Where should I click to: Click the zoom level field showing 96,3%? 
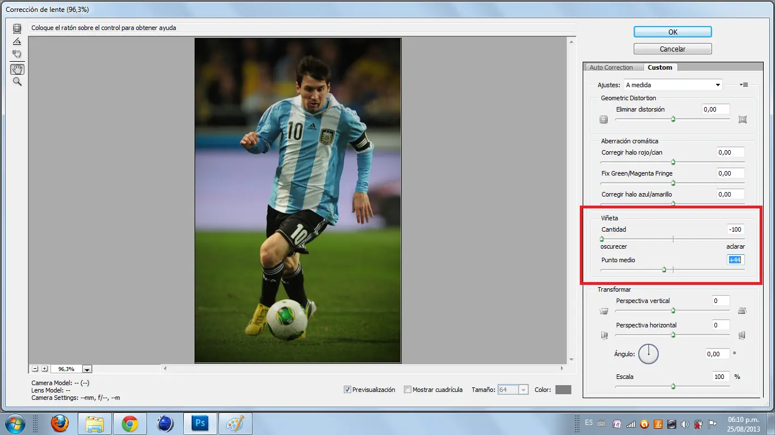point(66,369)
